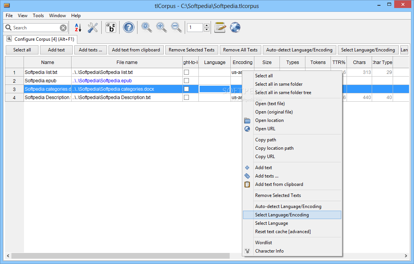Image resolution: width=414 pixels, height=264 pixels.
Task: Click the Softpedia.epub file path link
Action: (102, 80)
